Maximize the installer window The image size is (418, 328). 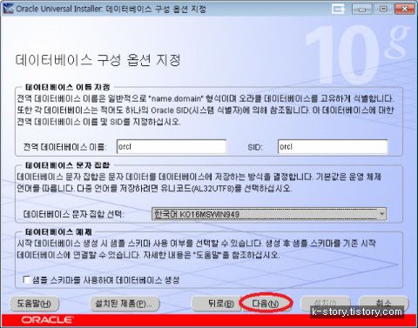(383, 9)
